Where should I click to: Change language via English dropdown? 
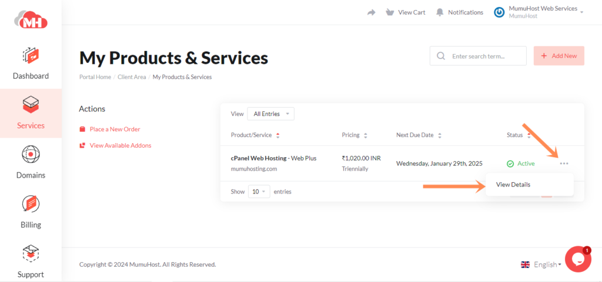[x=541, y=264]
